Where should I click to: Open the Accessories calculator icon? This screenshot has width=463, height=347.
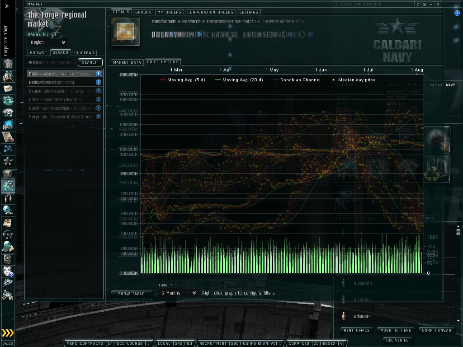click(8, 247)
